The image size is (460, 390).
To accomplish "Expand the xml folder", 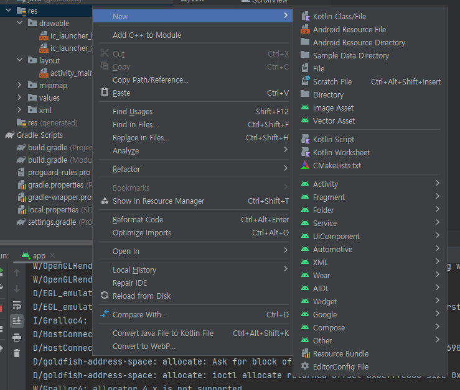I will 19,110.
